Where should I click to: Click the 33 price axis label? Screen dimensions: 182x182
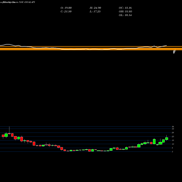coord(173,129)
